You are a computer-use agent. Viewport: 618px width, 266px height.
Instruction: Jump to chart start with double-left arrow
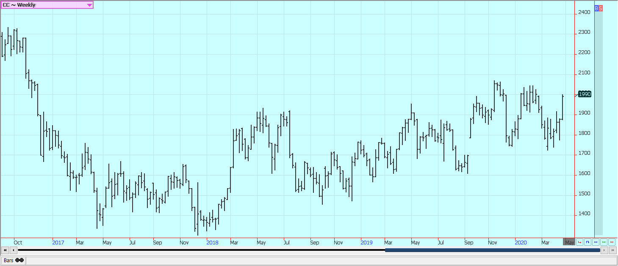point(5,250)
